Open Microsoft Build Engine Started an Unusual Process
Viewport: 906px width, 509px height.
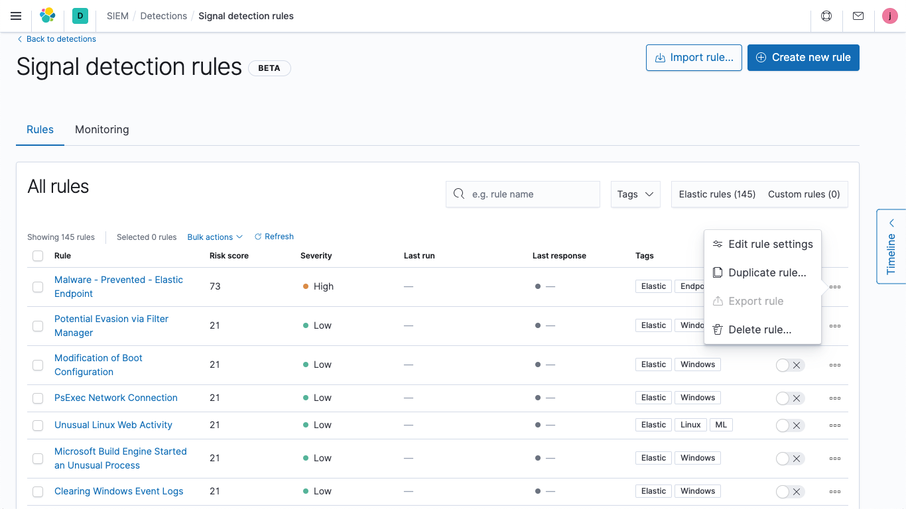click(x=121, y=459)
